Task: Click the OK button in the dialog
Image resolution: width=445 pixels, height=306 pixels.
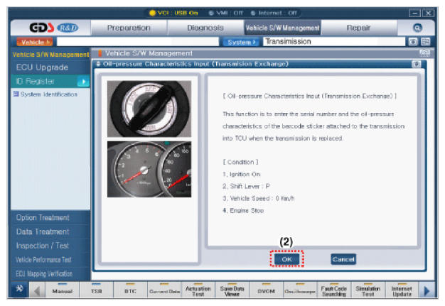Action: click(x=286, y=259)
